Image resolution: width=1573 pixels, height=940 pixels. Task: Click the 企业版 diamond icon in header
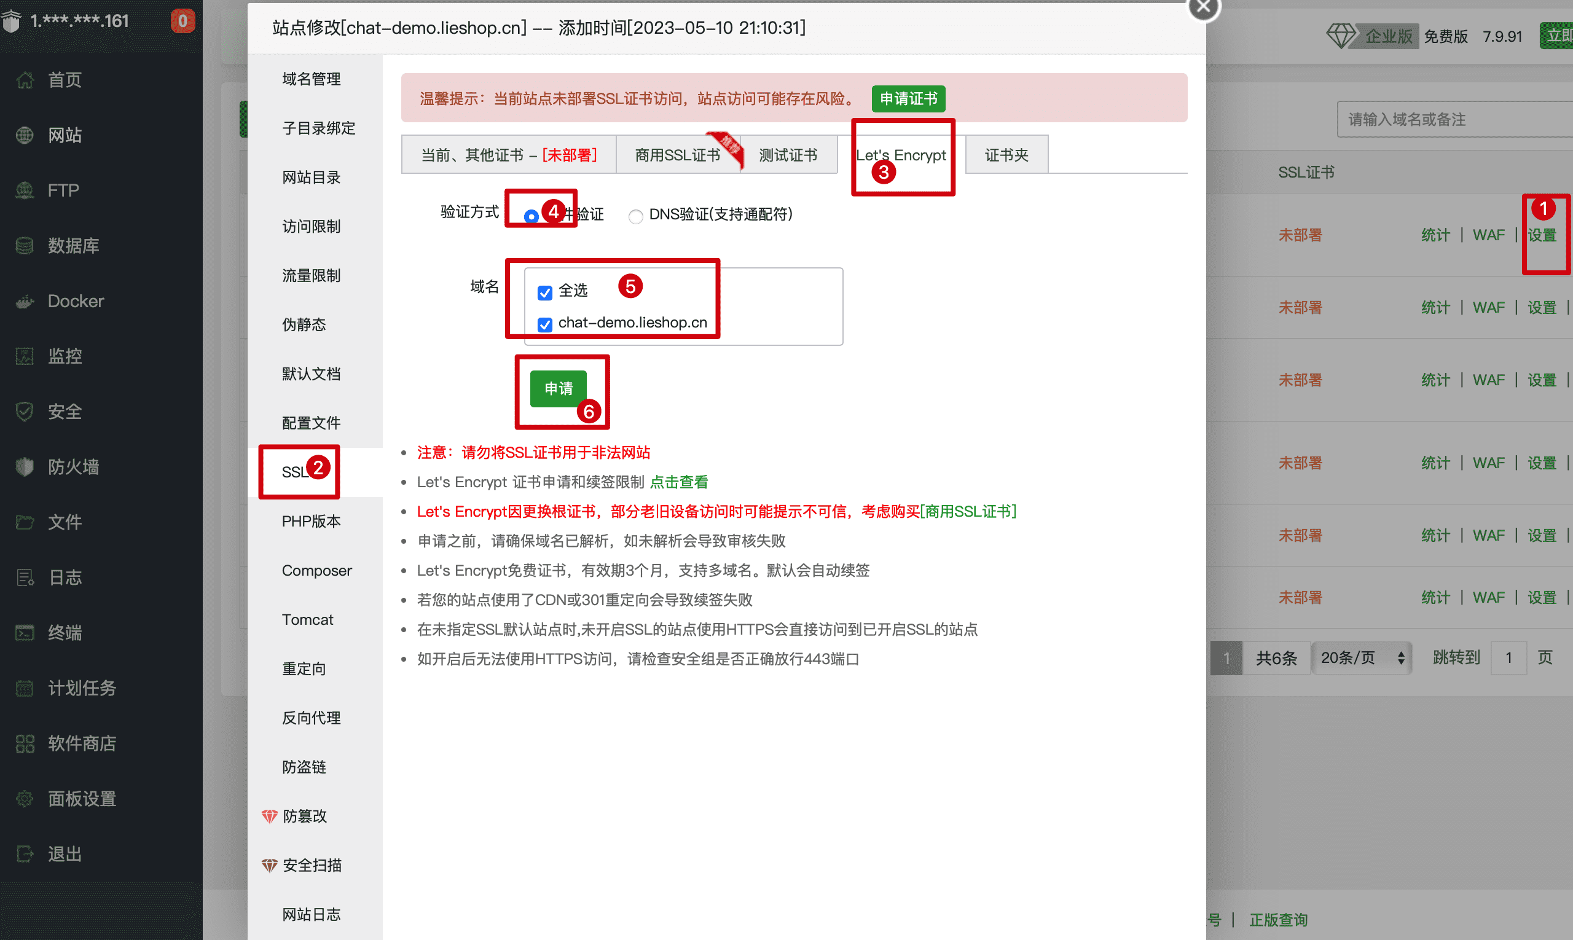pyautogui.click(x=1341, y=36)
